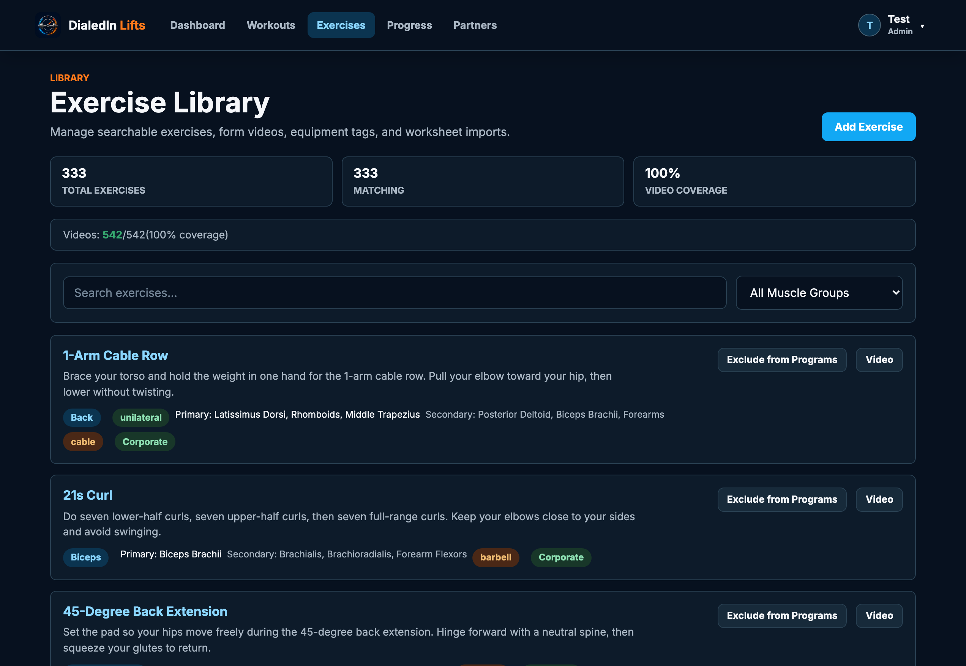Click 'Primary: Latissimus Dorsi, Rhomboids, Middle Trapezius' text
Screen dimensions: 966x666
point(297,414)
